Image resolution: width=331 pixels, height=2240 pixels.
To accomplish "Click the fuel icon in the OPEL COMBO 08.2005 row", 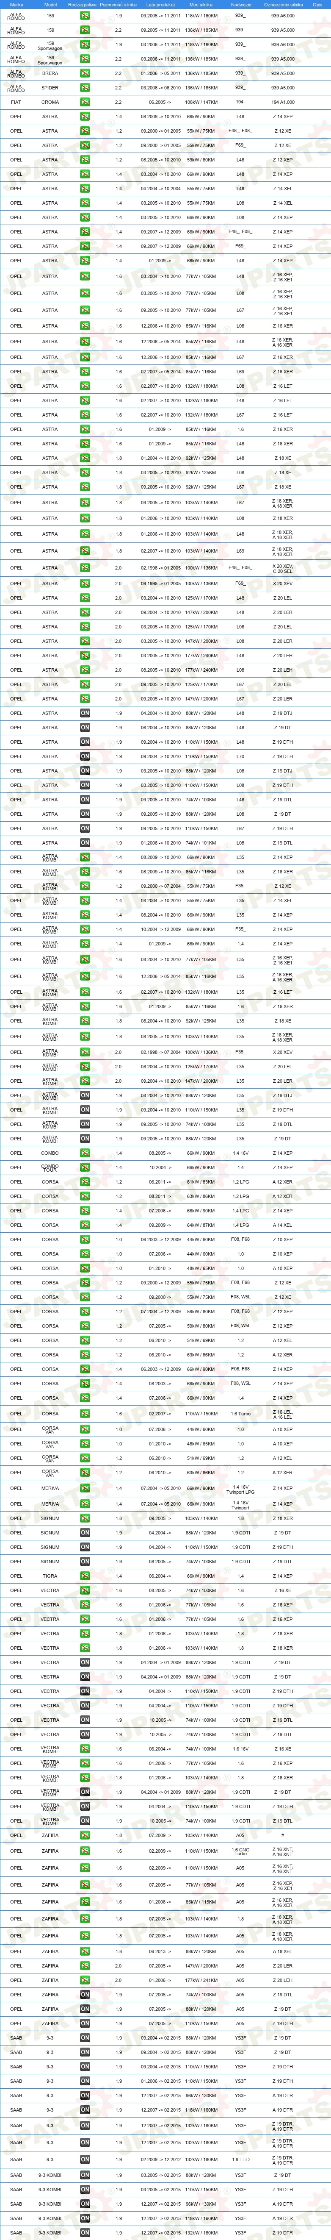I will click(85, 1153).
